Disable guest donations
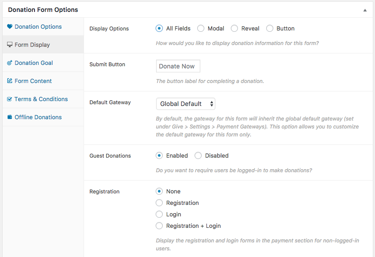The width and height of the screenshot is (375, 257). [198, 155]
